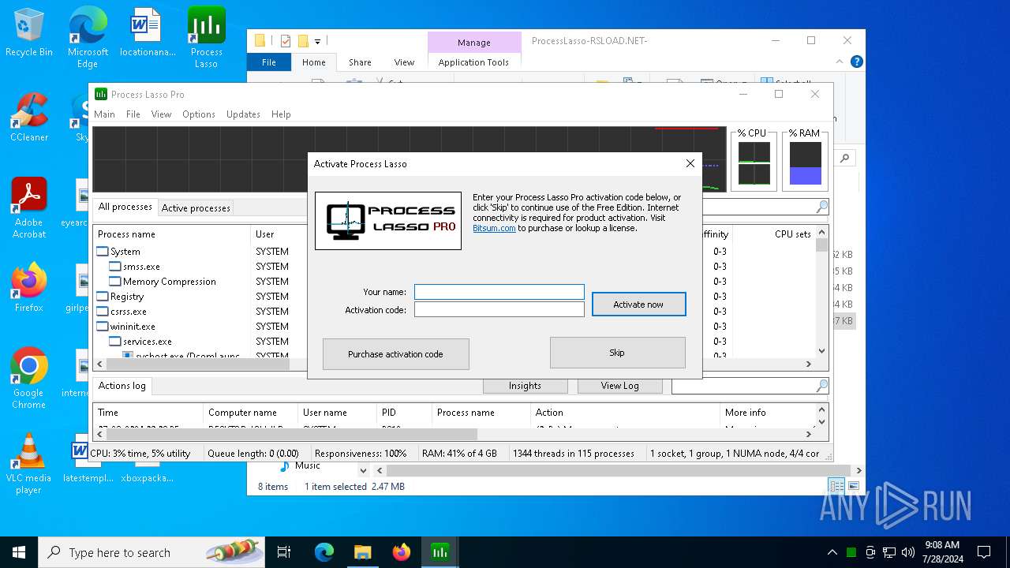Open the Explorer quick access toolbar dropdown arrow
The image size is (1010, 568).
pos(317,41)
